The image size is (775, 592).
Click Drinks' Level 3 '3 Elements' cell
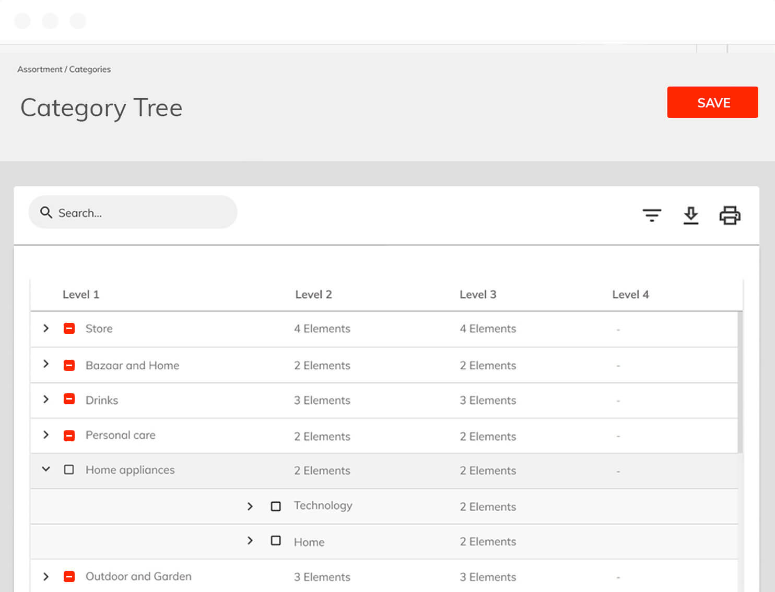tap(488, 400)
